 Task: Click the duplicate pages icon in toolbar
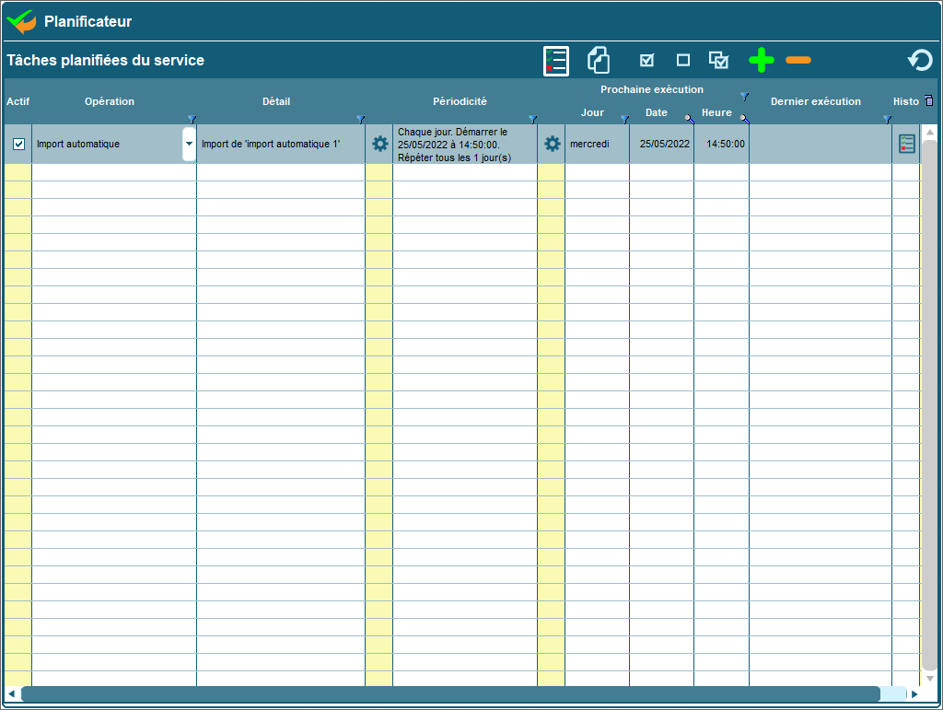point(599,61)
